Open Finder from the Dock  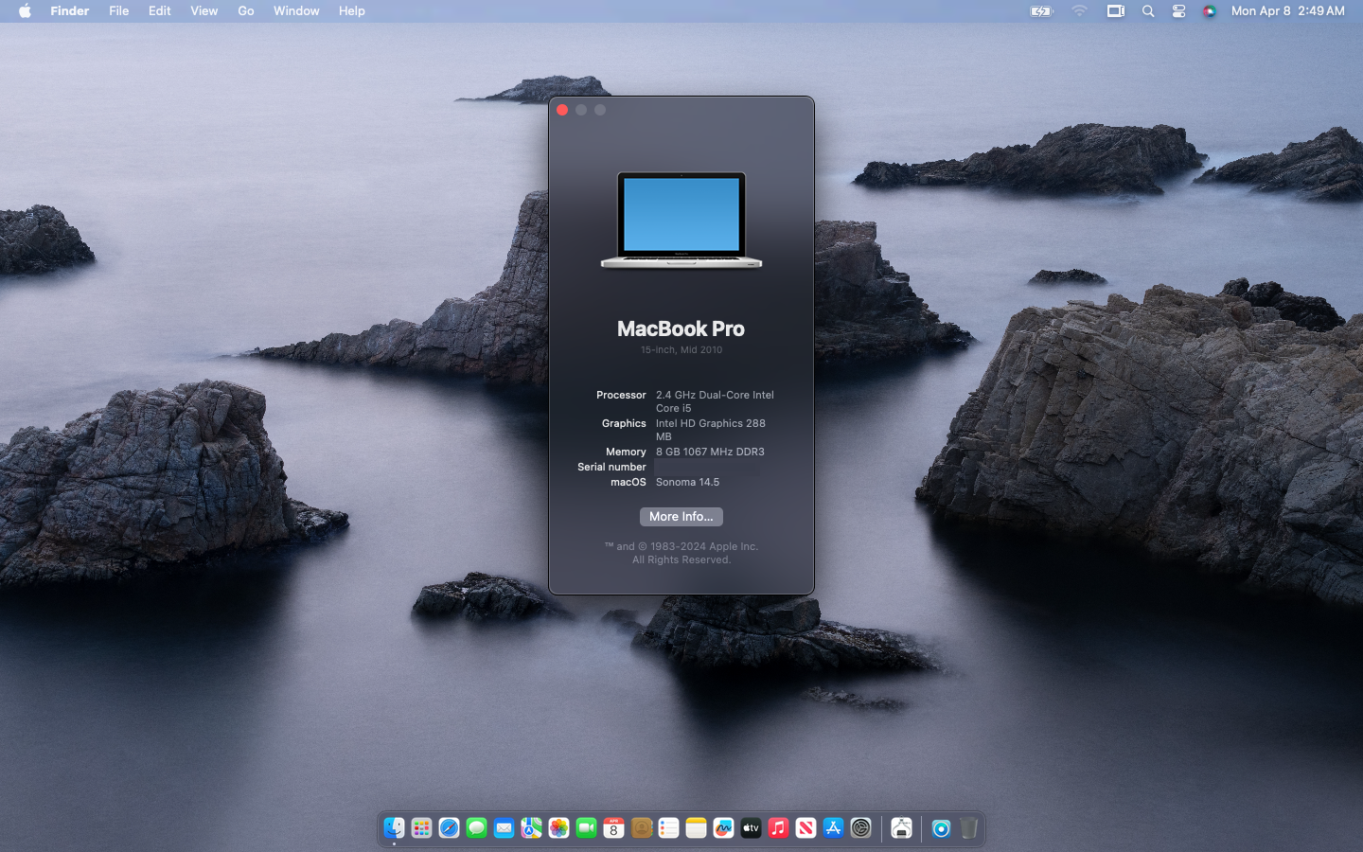click(x=395, y=828)
